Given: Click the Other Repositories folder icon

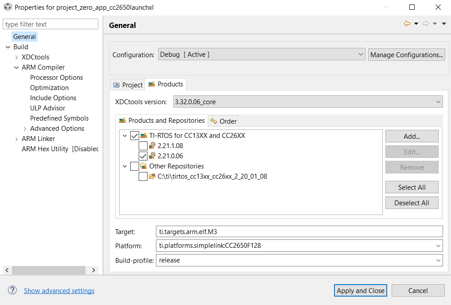Looking at the screenshot, I should [x=144, y=166].
